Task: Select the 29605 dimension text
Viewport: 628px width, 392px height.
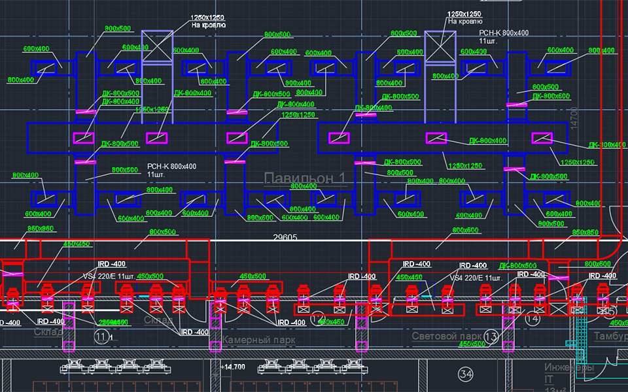Action: pos(285,238)
